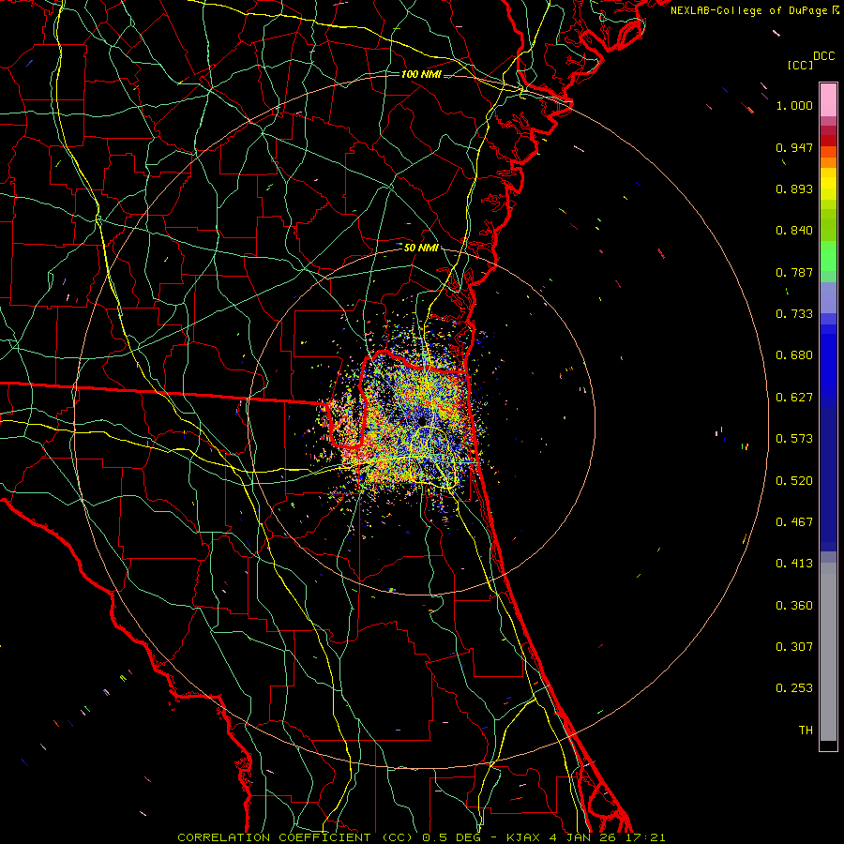Pick the bright green segment of the color bar
The width and height of the screenshot is (844, 844).
(828, 256)
